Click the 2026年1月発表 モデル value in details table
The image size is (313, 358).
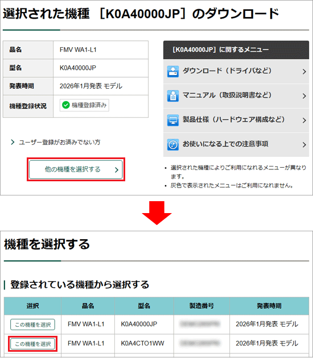[x=91, y=86]
